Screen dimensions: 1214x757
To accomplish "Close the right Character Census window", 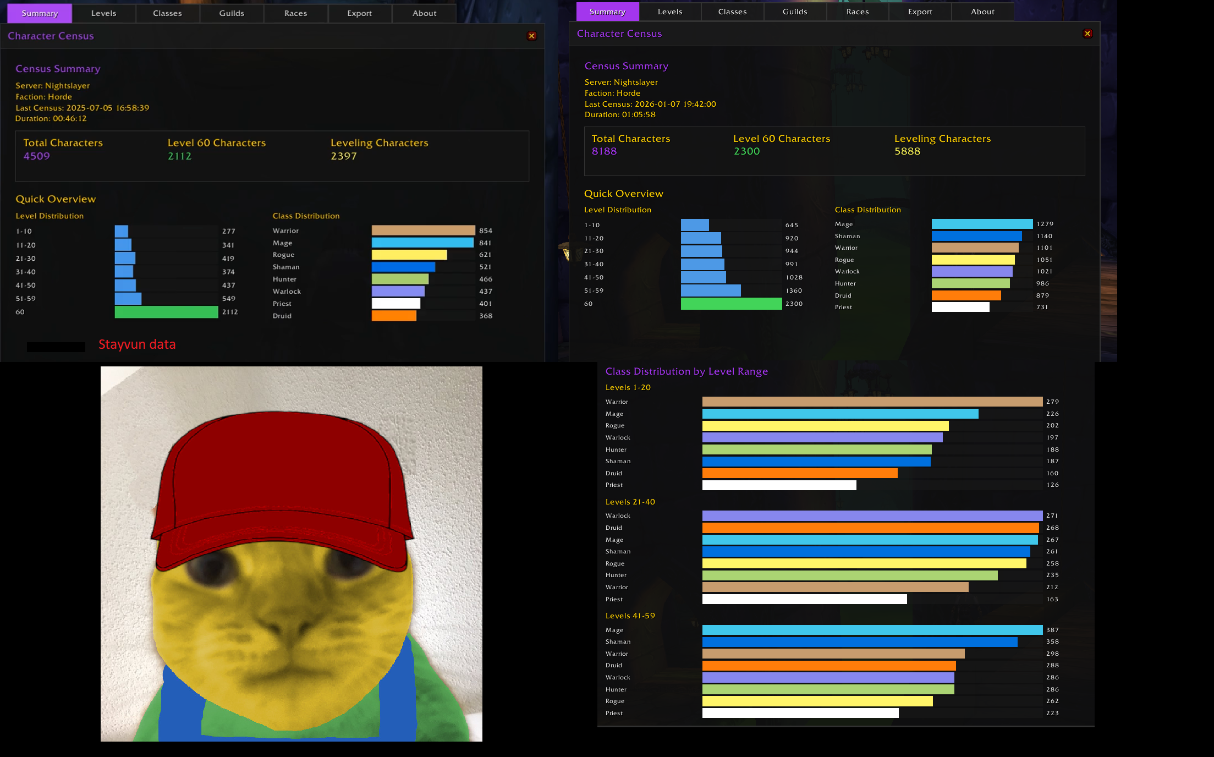I will click(1087, 34).
